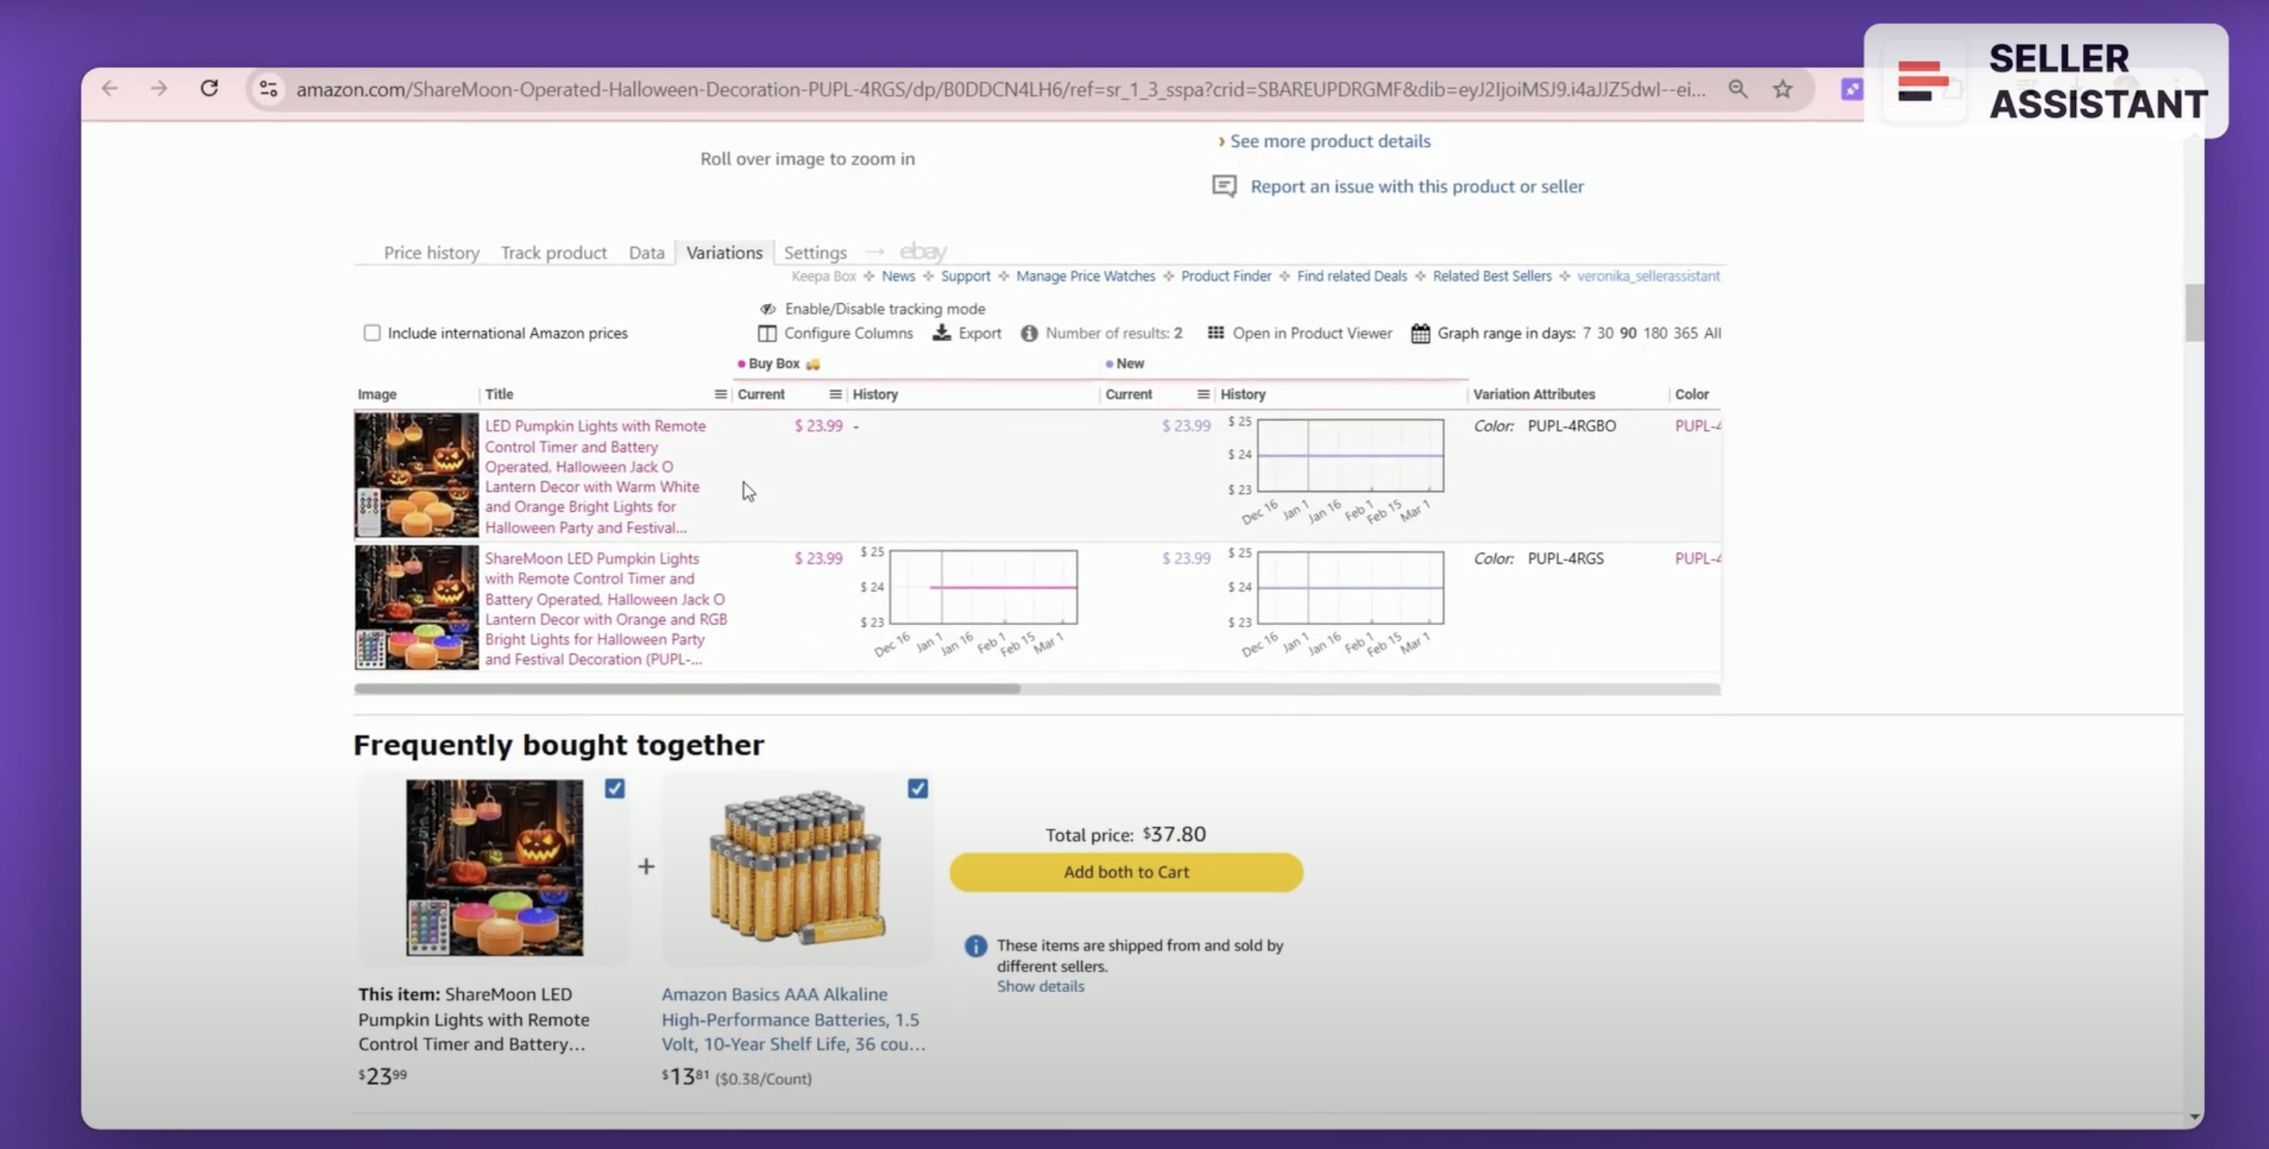Open in Product Viewer grid icon
The height and width of the screenshot is (1149, 2269).
point(1215,332)
